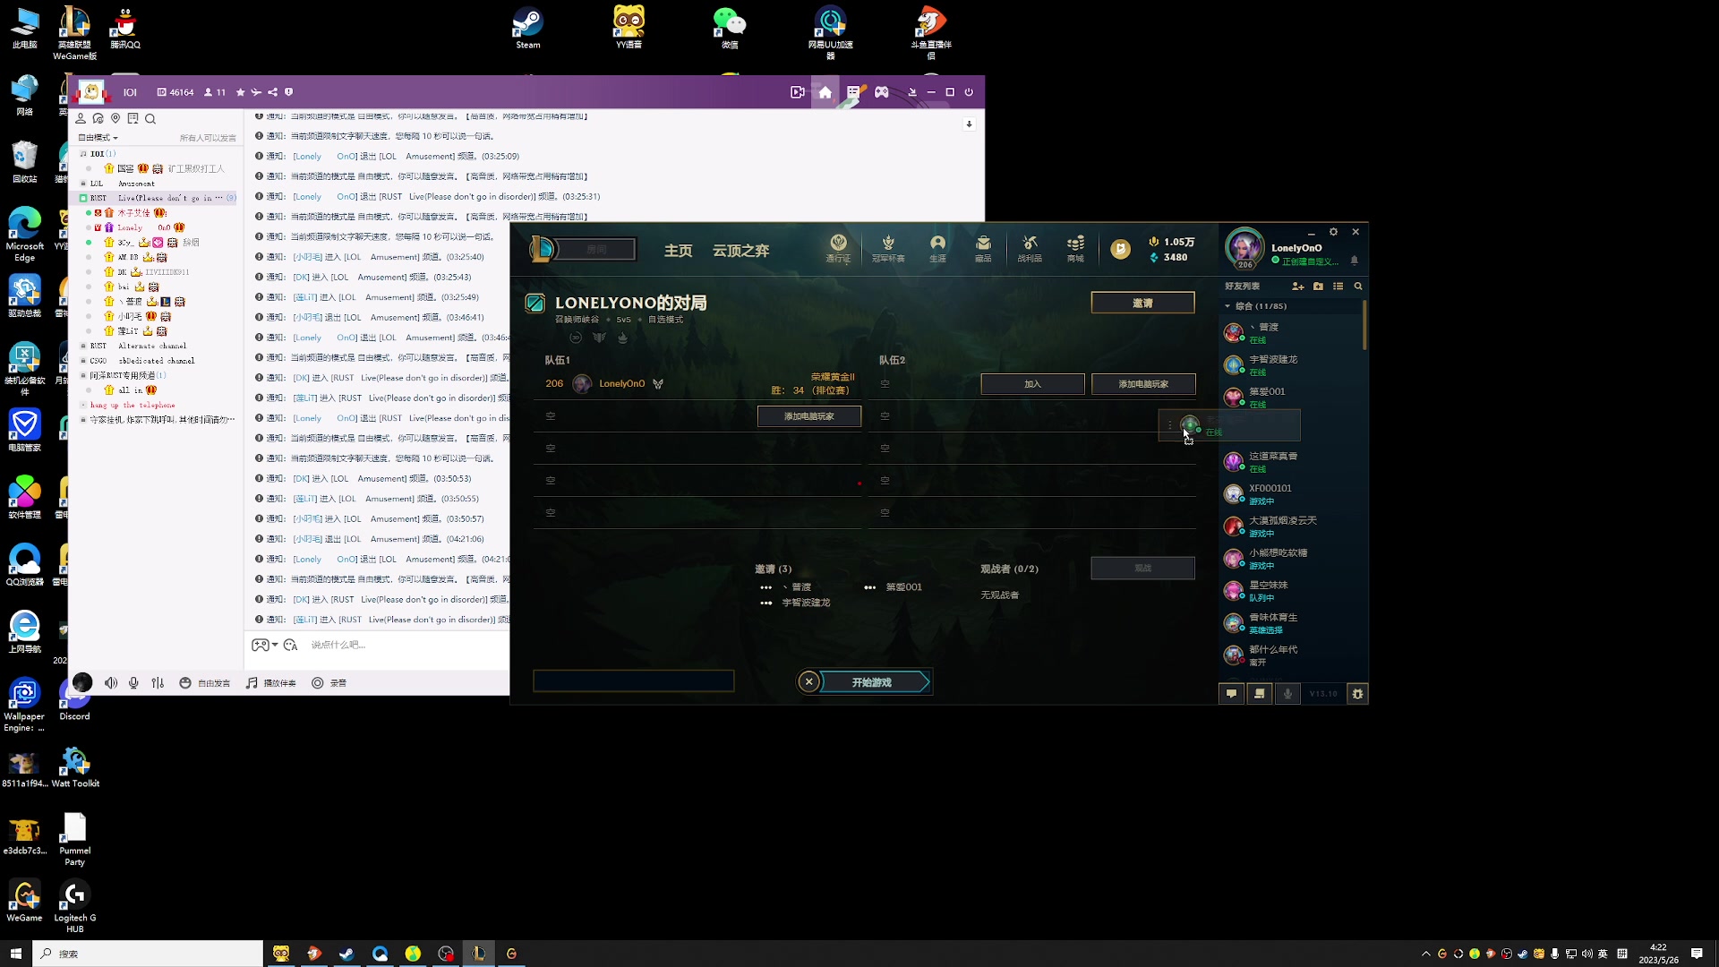Toggle the YY microphone icon
Image resolution: width=1719 pixels, height=967 pixels.
(133, 682)
